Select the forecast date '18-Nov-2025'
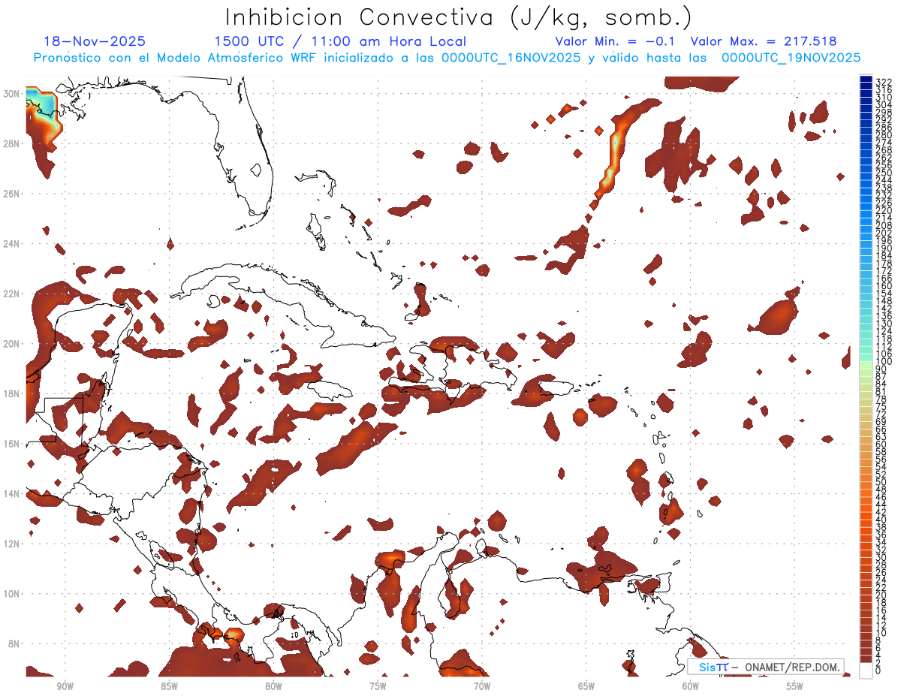 click(x=95, y=42)
